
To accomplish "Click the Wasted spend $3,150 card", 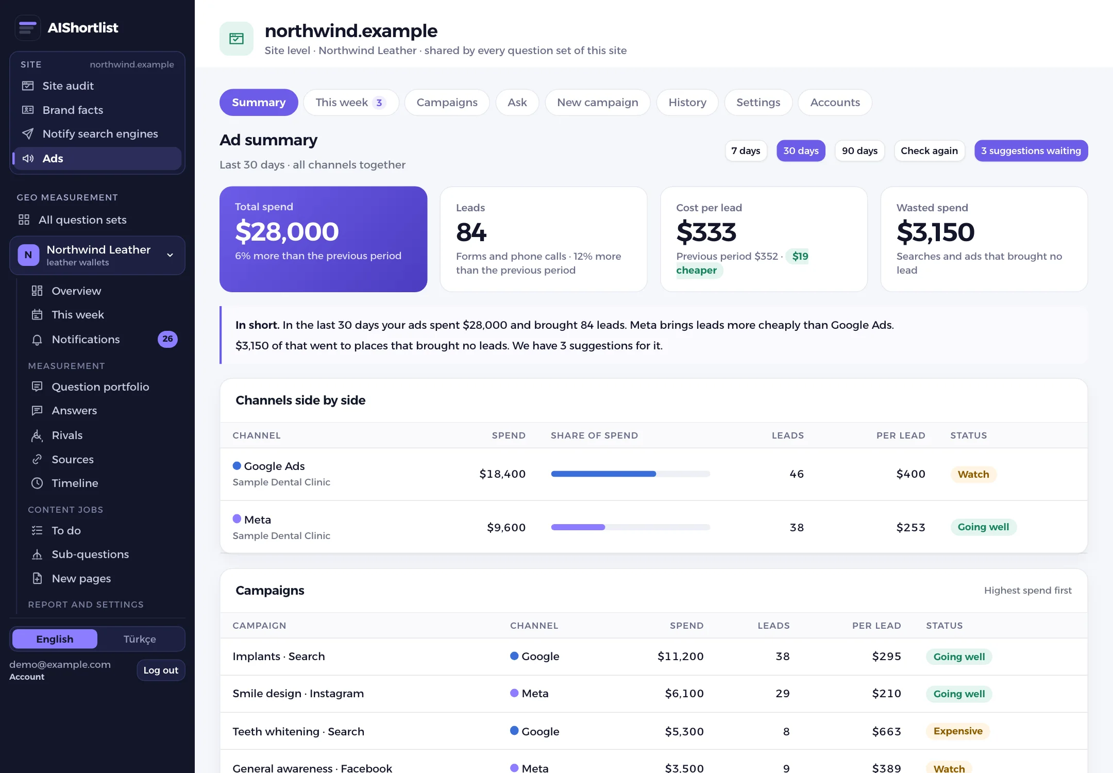I will pos(984,239).
